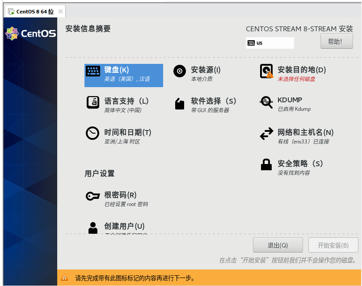Screen dimensions: 362x286
Task: Click the hard disk icon for 安装目的地
Action: tap(266, 71)
